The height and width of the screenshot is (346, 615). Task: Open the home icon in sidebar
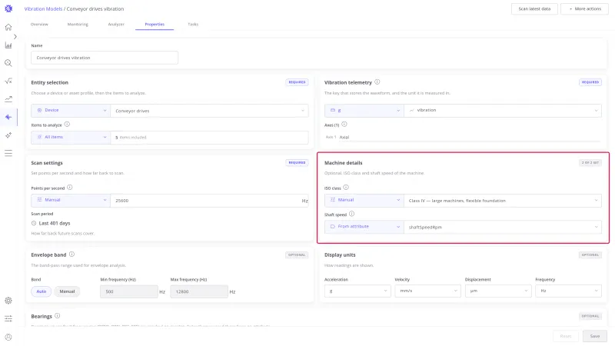tap(8, 27)
